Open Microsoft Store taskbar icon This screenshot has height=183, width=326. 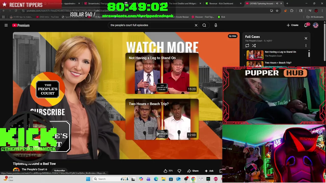171,179
